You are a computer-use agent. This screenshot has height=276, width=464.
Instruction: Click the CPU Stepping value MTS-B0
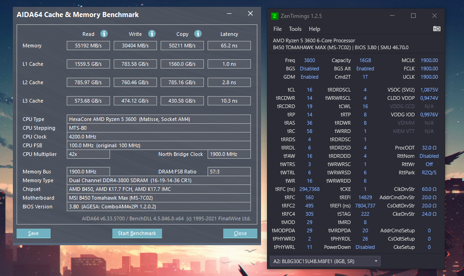click(x=159, y=128)
